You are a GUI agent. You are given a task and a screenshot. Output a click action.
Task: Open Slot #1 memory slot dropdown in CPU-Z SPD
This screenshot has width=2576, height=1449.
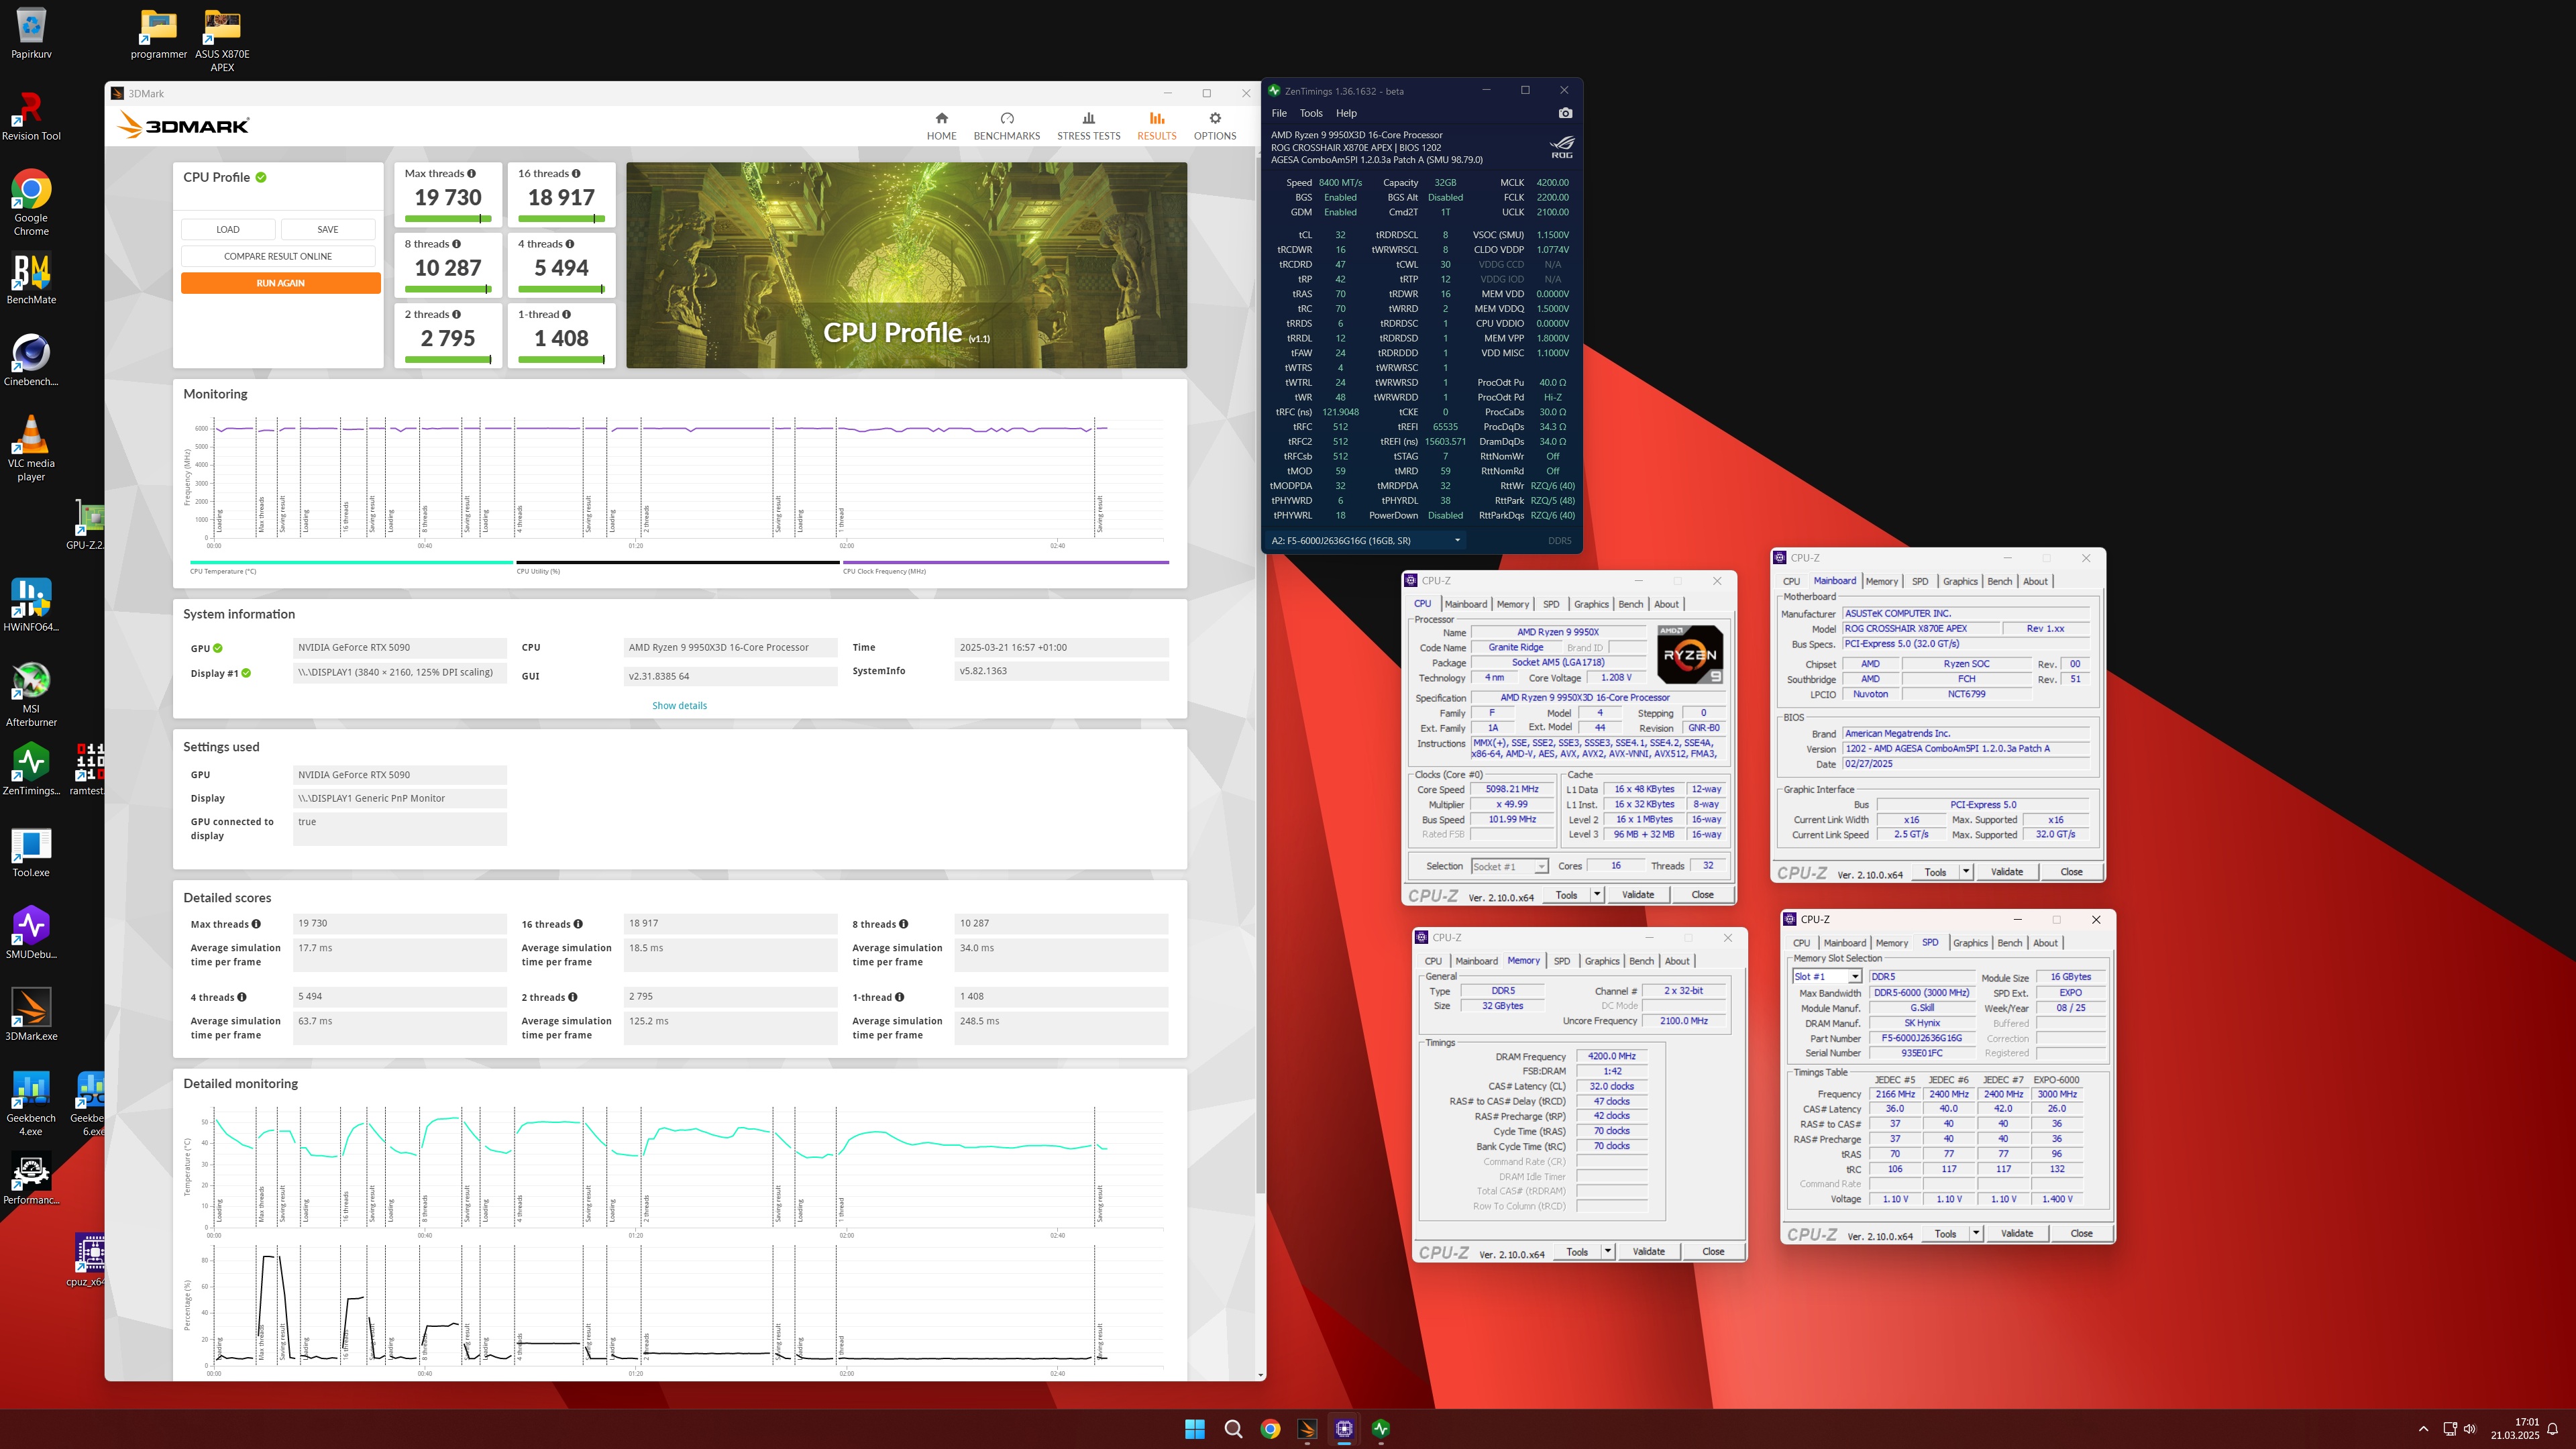click(x=1826, y=977)
